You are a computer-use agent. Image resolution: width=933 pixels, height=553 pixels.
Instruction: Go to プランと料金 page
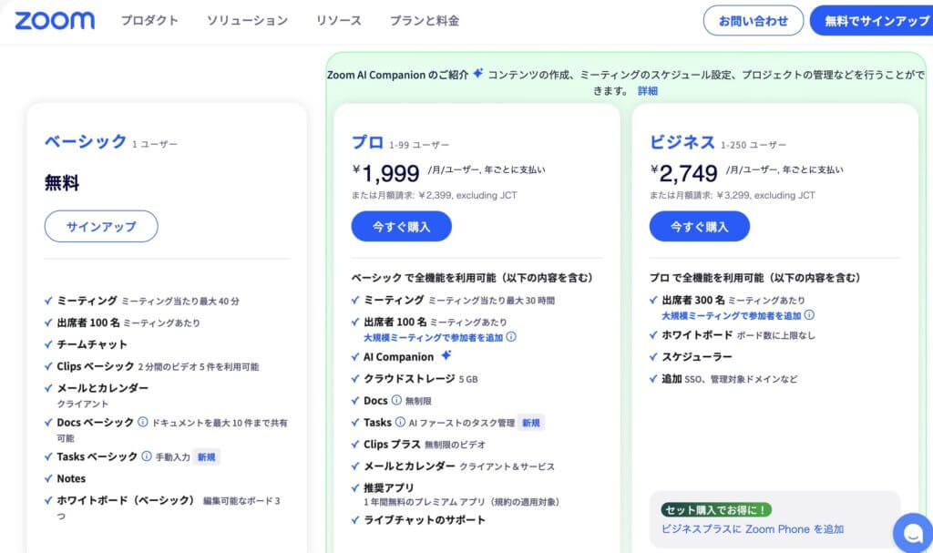[425, 21]
